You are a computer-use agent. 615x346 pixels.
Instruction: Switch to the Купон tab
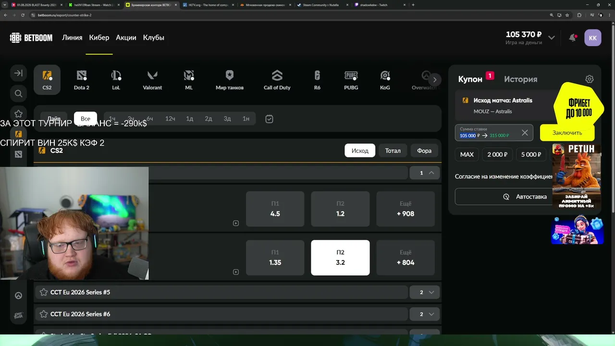(x=470, y=79)
